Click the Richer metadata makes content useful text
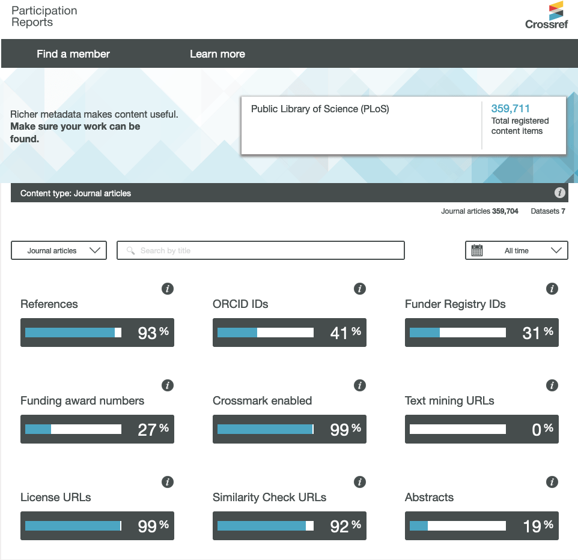 coord(94,115)
